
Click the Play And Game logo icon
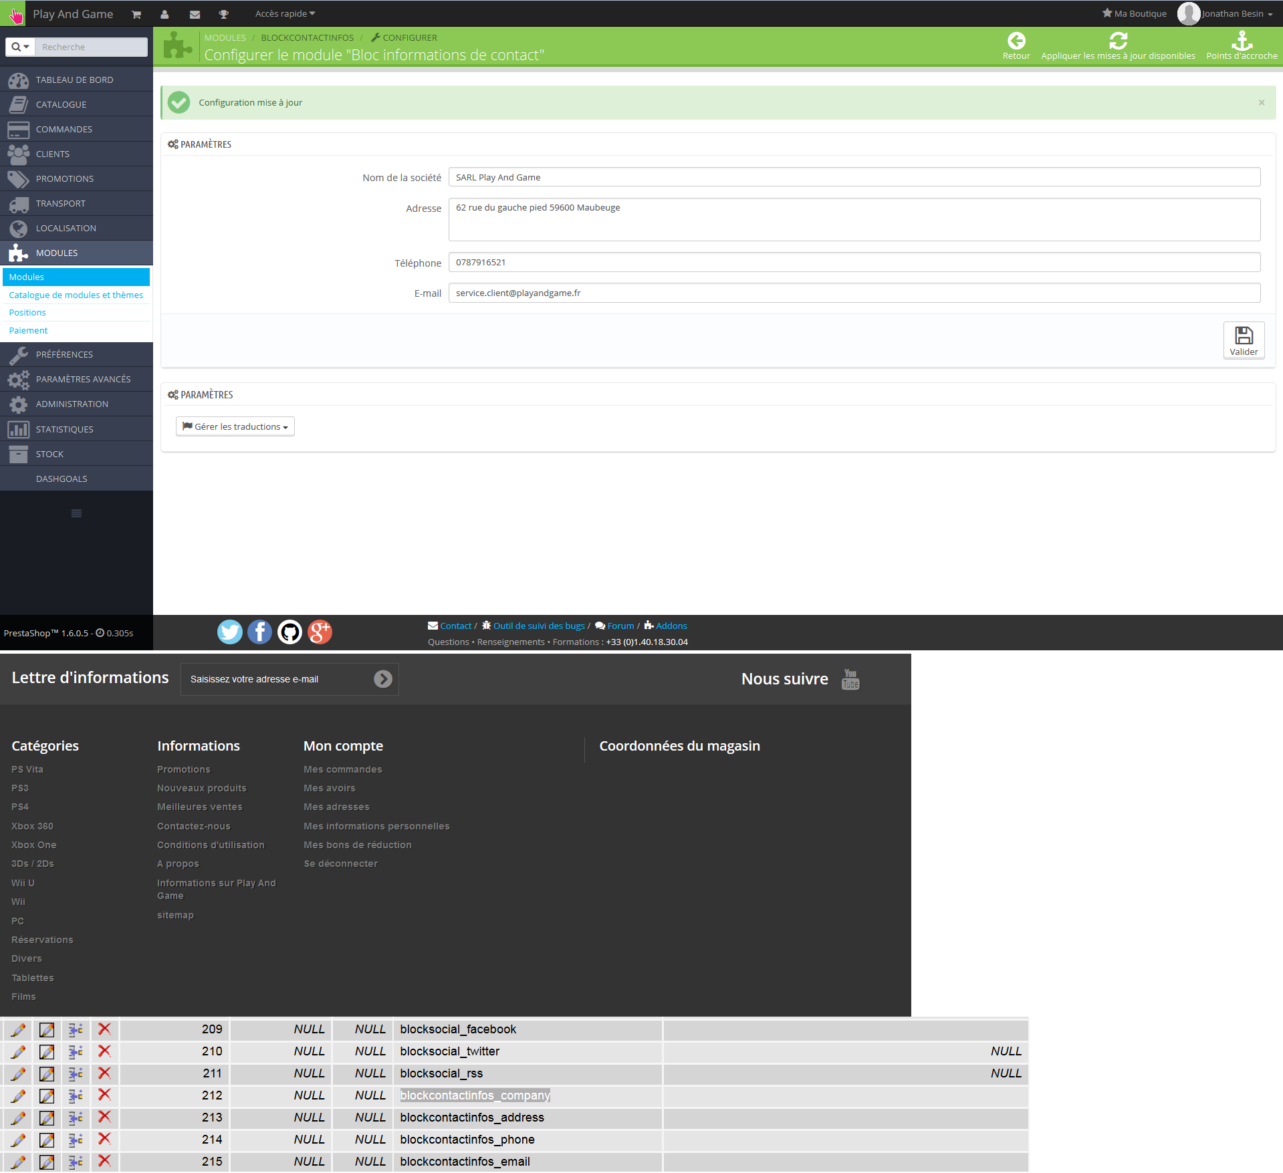pos(13,14)
